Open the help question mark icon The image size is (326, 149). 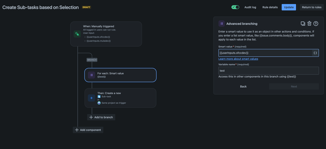[316, 24]
